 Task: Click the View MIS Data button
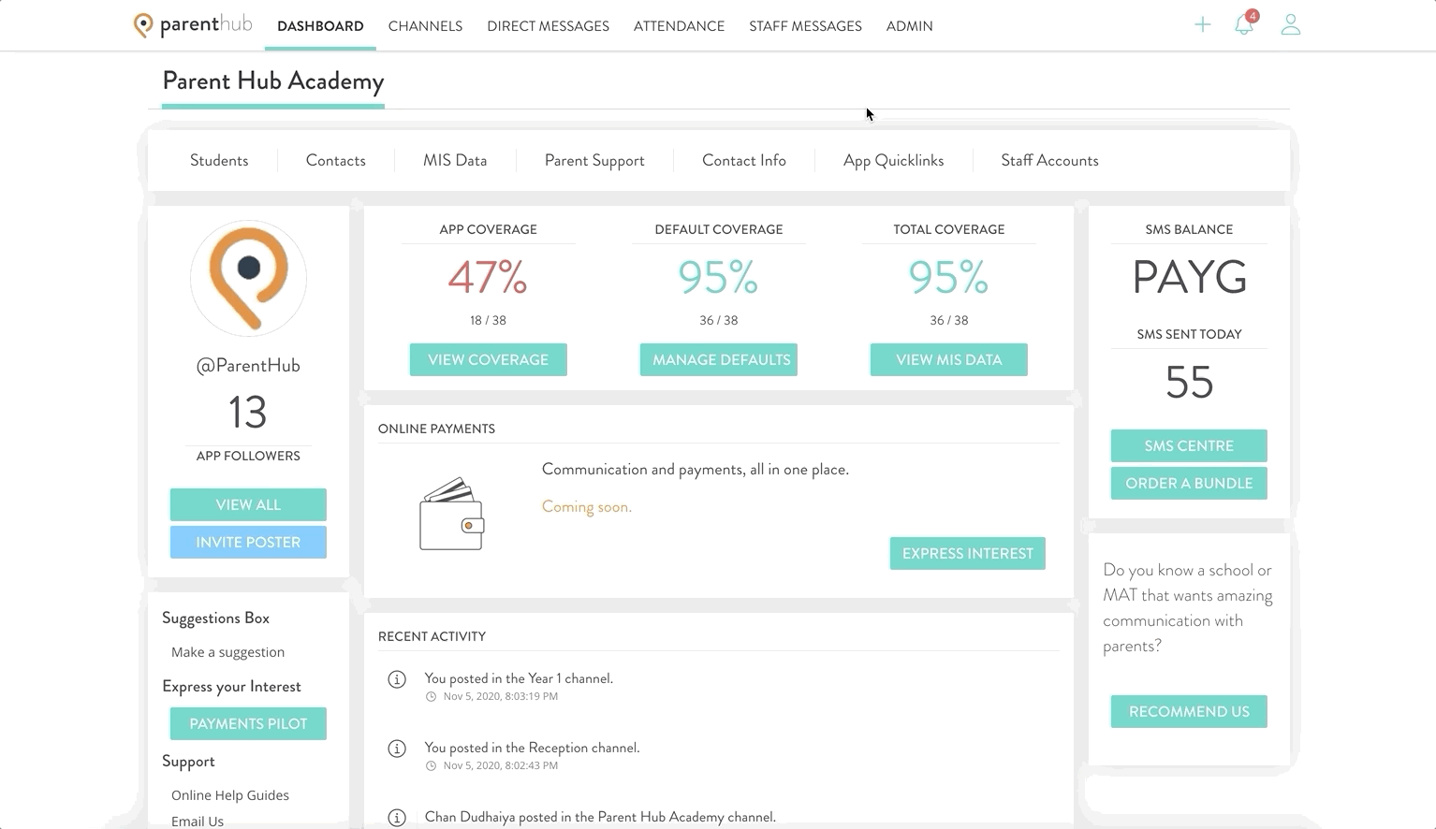(949, 360)
